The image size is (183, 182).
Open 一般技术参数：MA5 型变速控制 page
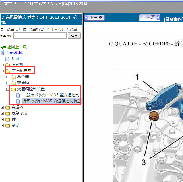pos(51,95)
